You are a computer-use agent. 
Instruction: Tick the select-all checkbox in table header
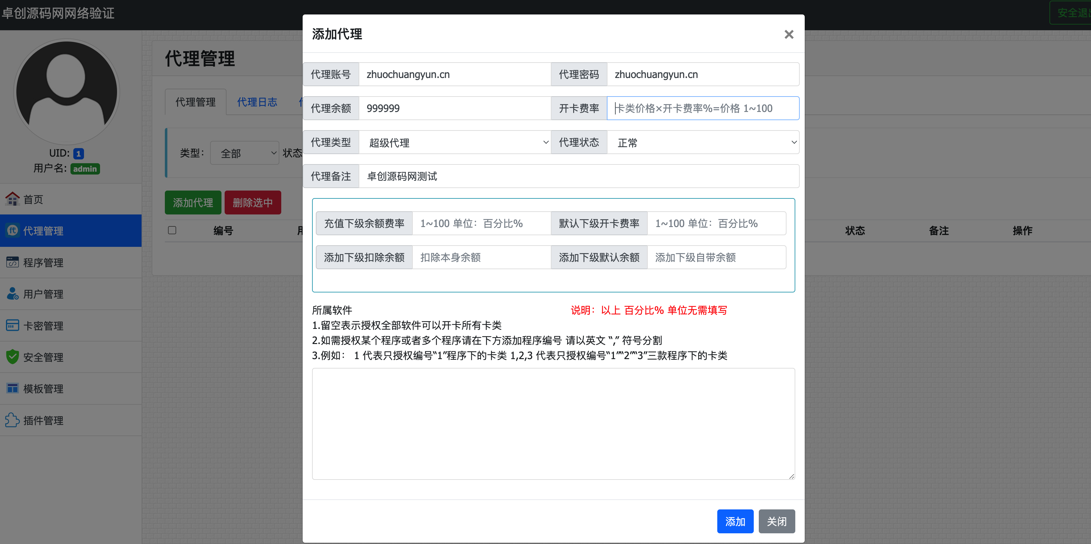point(172,230)
